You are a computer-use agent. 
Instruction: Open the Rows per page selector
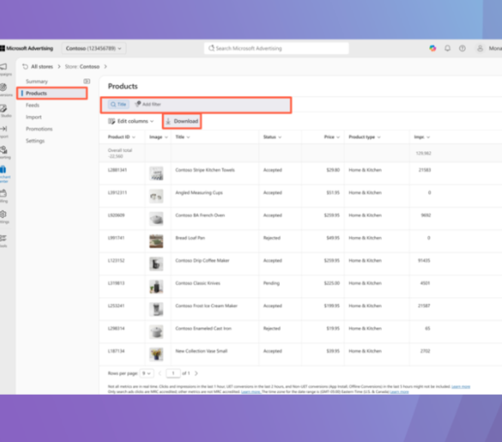(x=146, y=373)
